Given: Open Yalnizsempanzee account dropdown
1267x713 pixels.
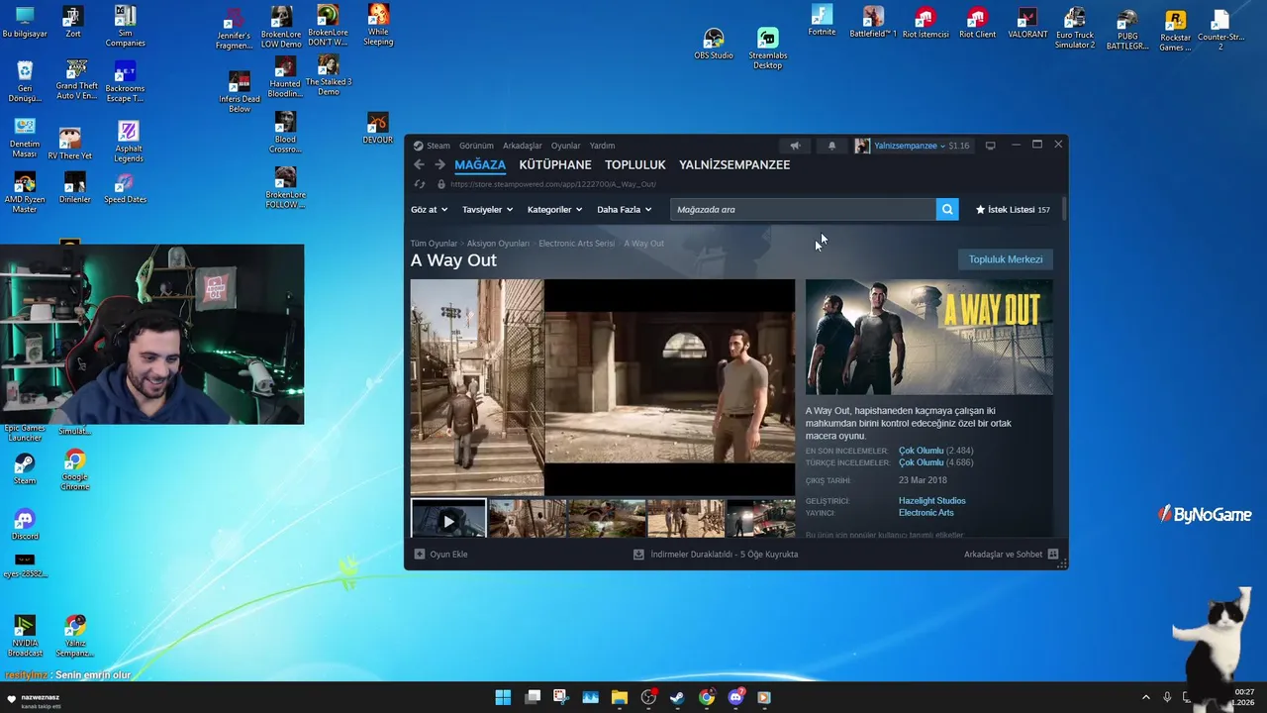Looking at the screenshot, I should click(910, 146).
